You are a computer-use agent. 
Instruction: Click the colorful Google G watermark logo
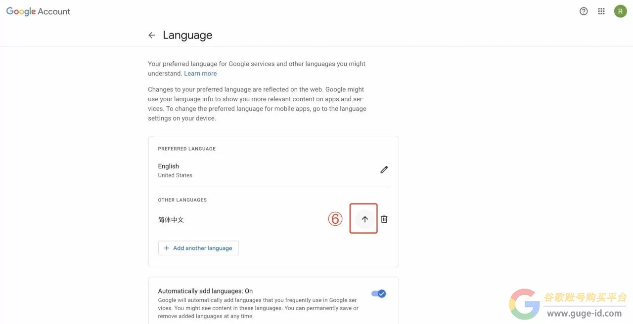point(525,304)
